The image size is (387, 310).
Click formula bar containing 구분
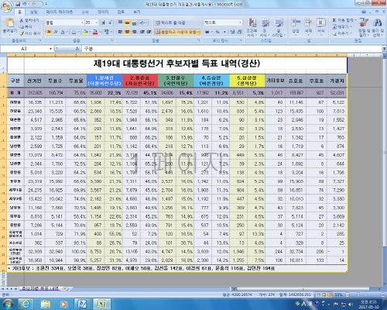[231, 49]
